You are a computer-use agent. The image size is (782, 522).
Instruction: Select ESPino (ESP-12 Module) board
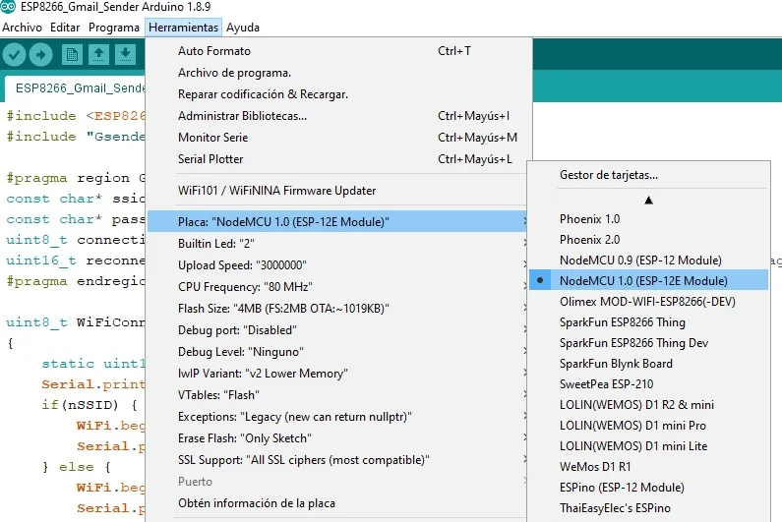click(648, 487)
